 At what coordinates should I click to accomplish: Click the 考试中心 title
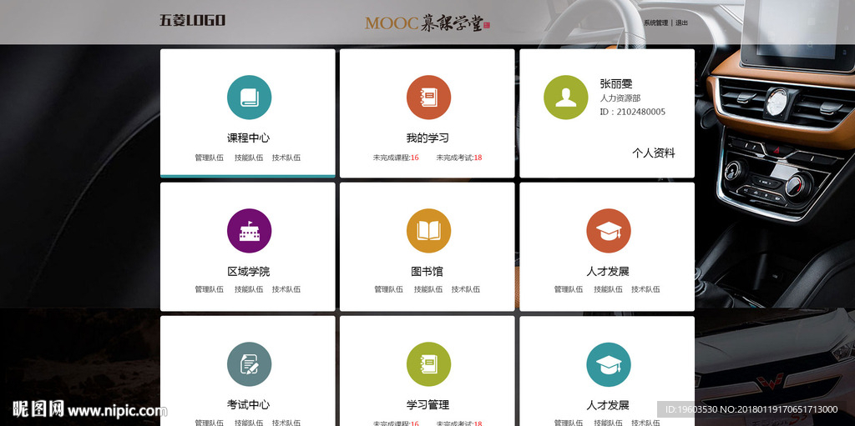point(249,405)
